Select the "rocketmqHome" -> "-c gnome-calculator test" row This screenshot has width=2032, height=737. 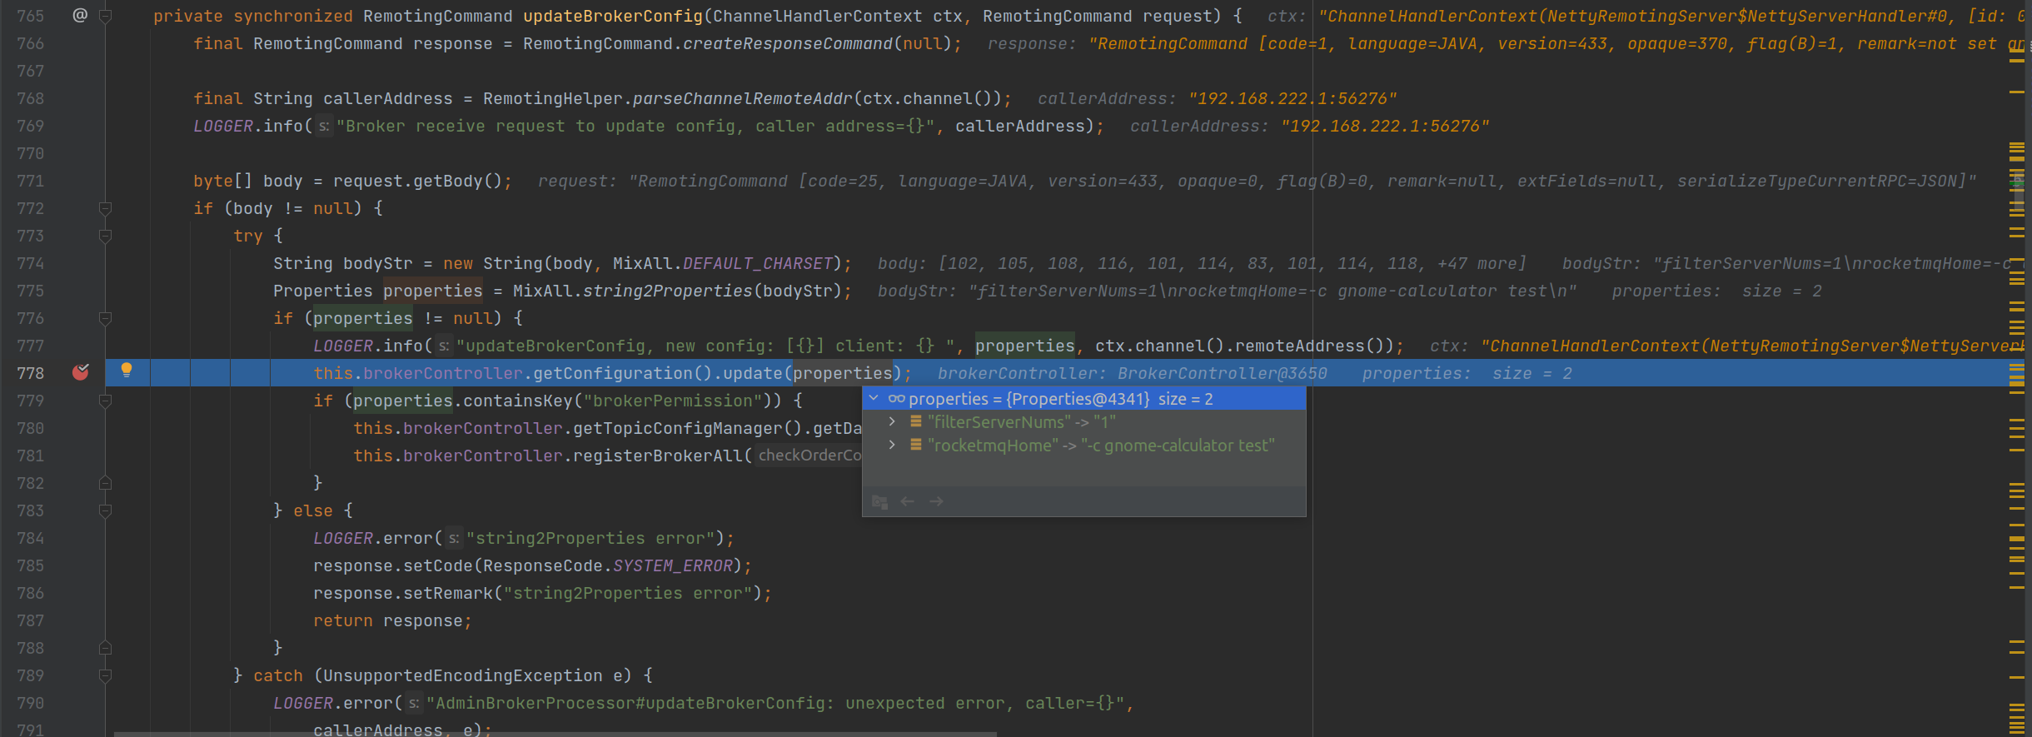(1083, 446)
